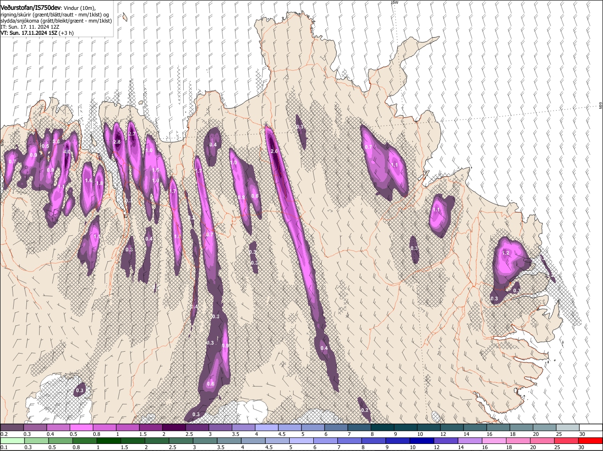Click the Veðurstofan/IS750dev title text
The width and height of the screenshot is (603, 451).
[31, 8]
